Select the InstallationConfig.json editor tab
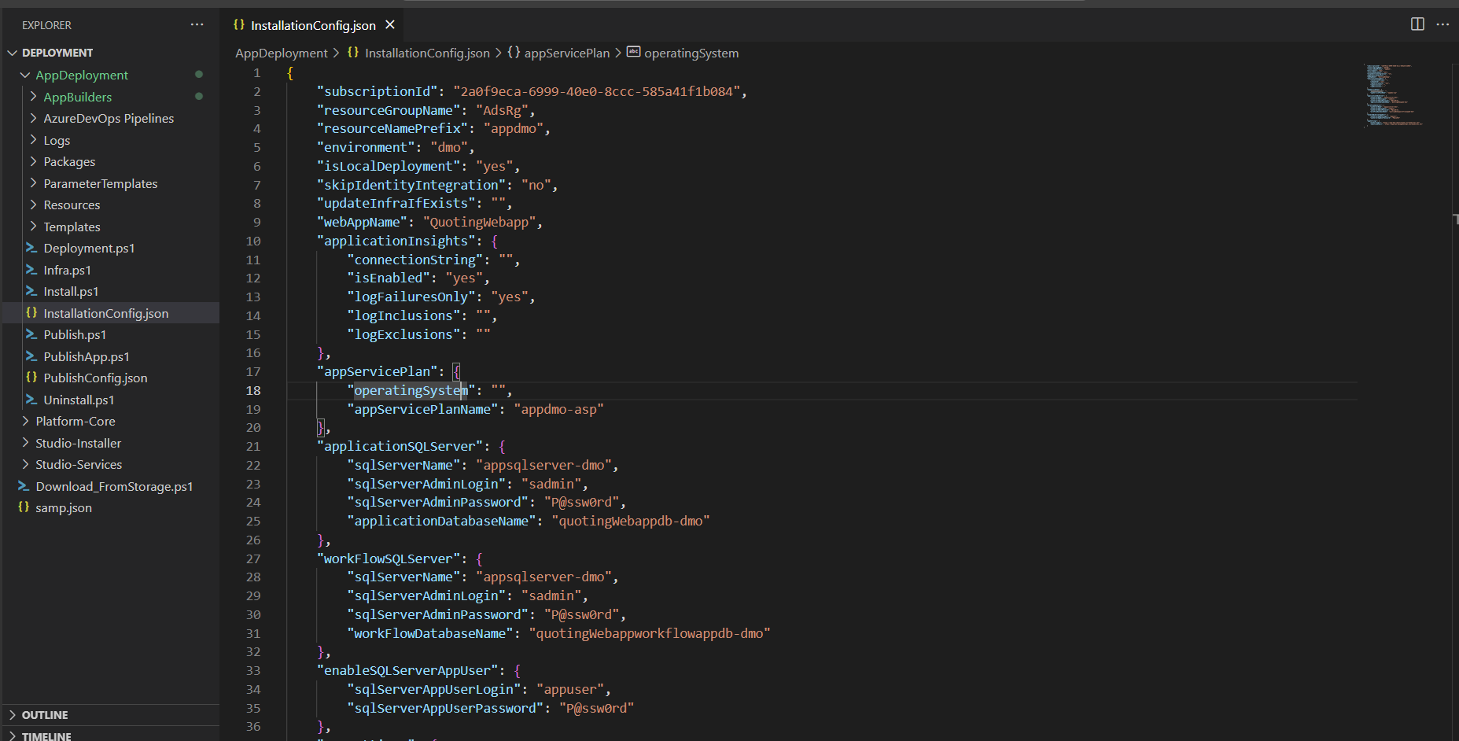This screenshot has width=1459, height=741. coord(313,25)
